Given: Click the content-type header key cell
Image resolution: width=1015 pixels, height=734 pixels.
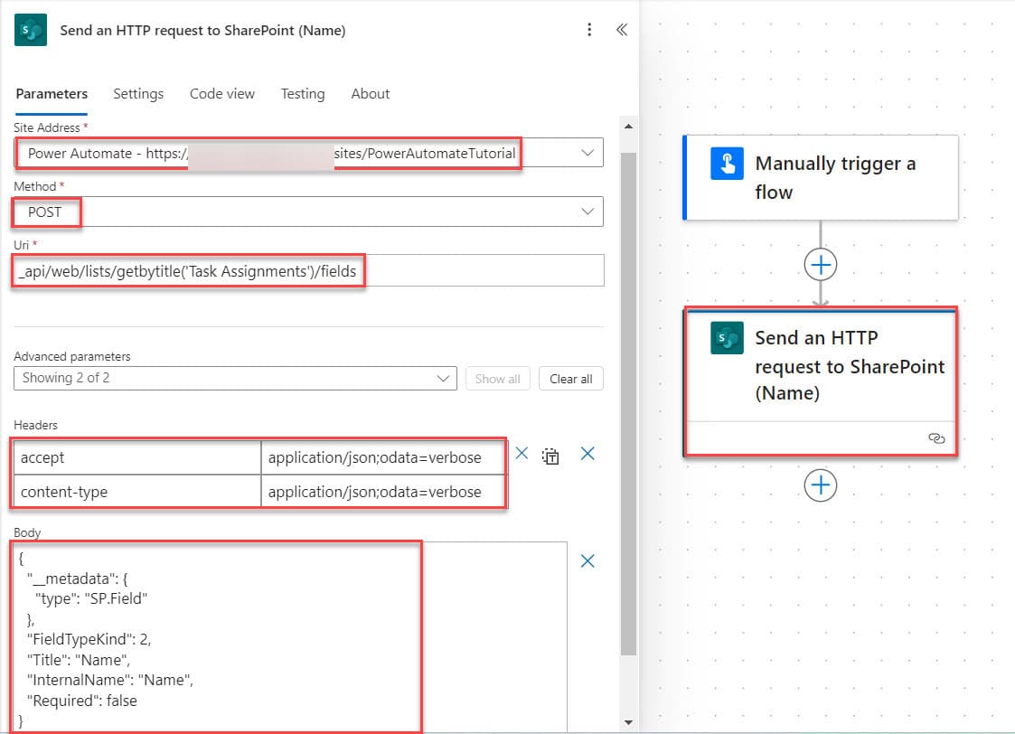Looking at the screenshot, I should click(x=137, y=492).
